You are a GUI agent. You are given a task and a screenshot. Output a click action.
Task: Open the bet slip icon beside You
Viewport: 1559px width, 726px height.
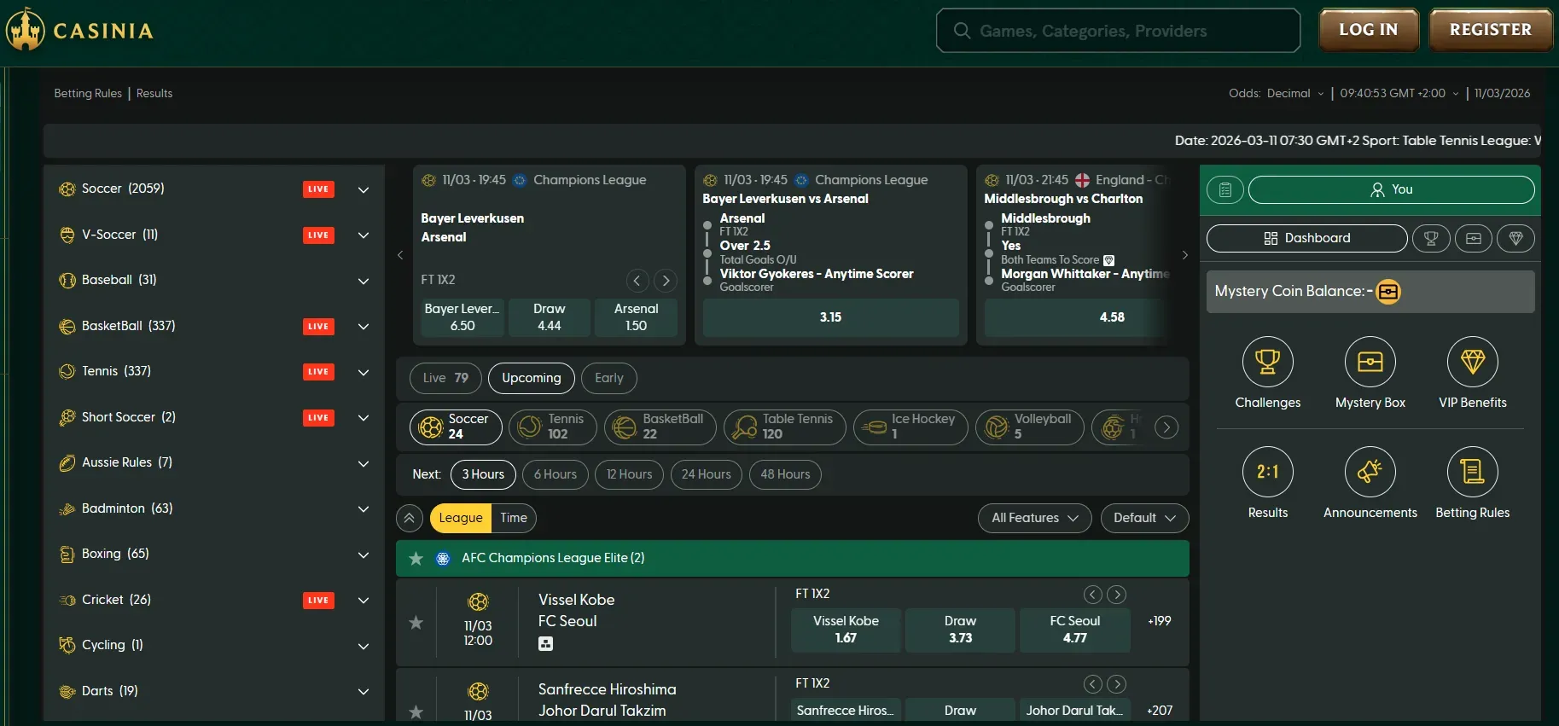(1225, 190)
